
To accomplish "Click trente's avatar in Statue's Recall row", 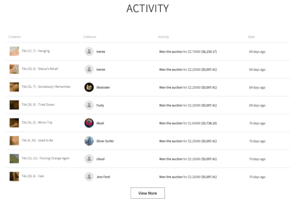I will coord(89,69).
